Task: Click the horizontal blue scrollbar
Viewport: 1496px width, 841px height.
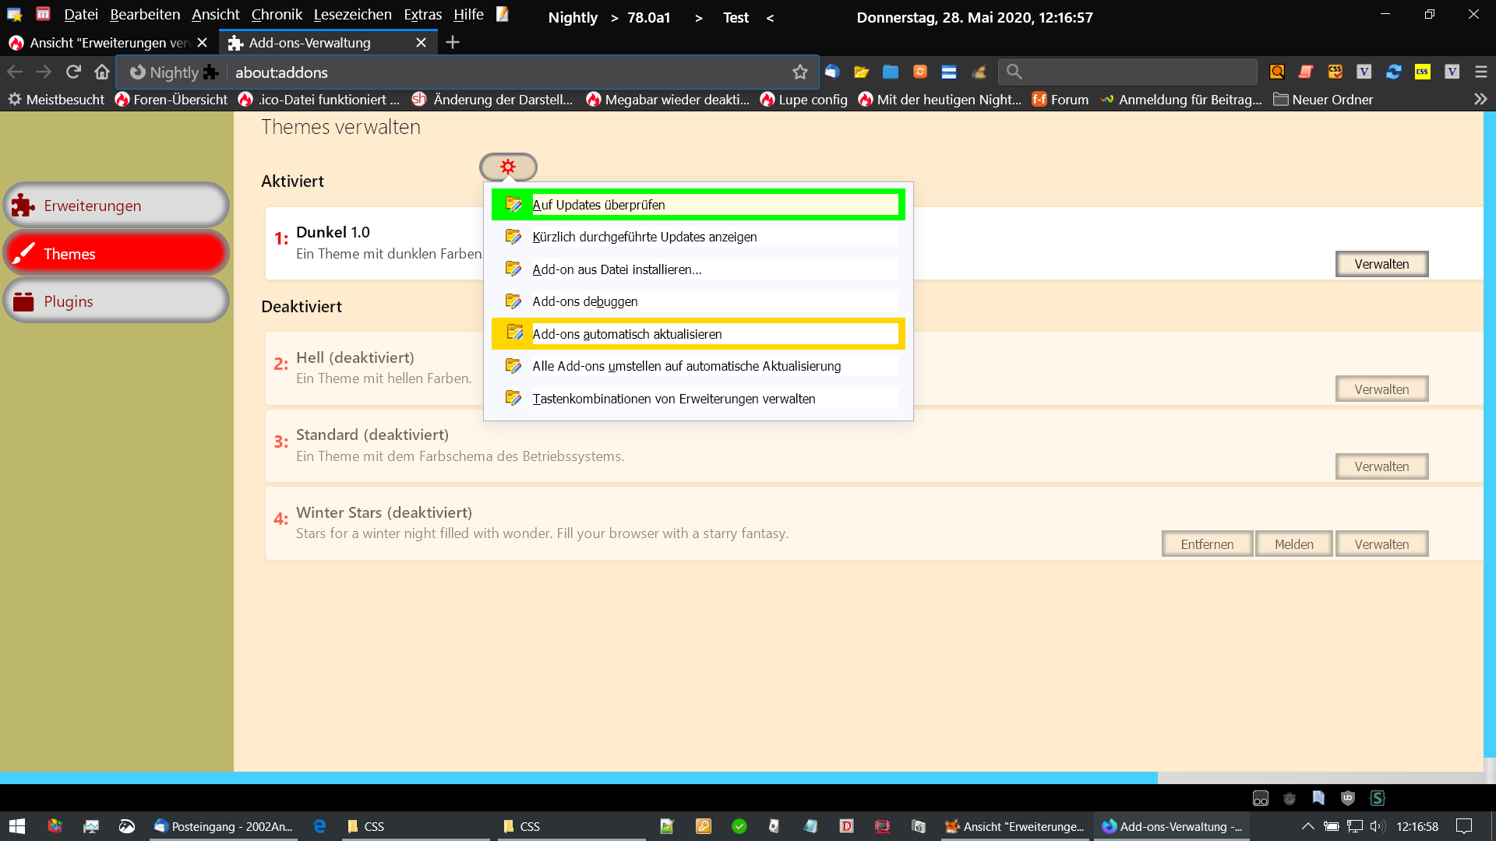Action: pyautogui.click(x=577, y=777)
